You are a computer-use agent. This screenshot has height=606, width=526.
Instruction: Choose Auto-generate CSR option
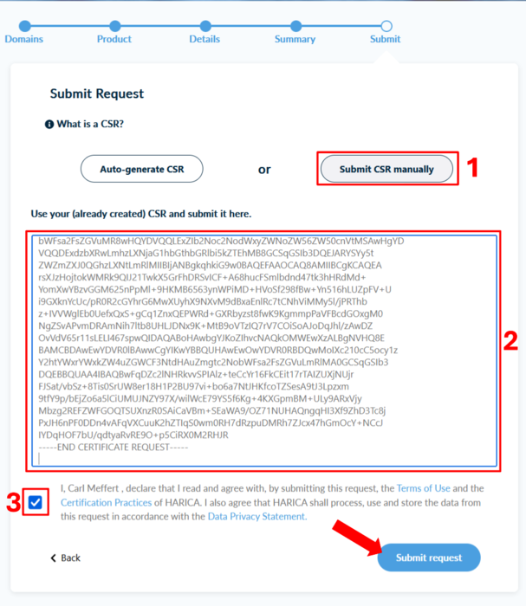click(x=142, y=169)
